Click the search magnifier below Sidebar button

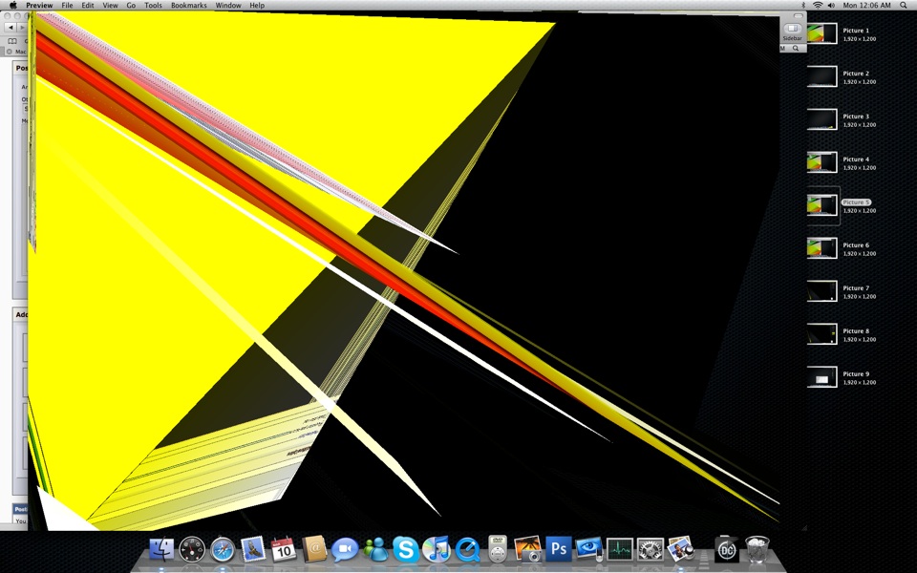pos(796,49)
